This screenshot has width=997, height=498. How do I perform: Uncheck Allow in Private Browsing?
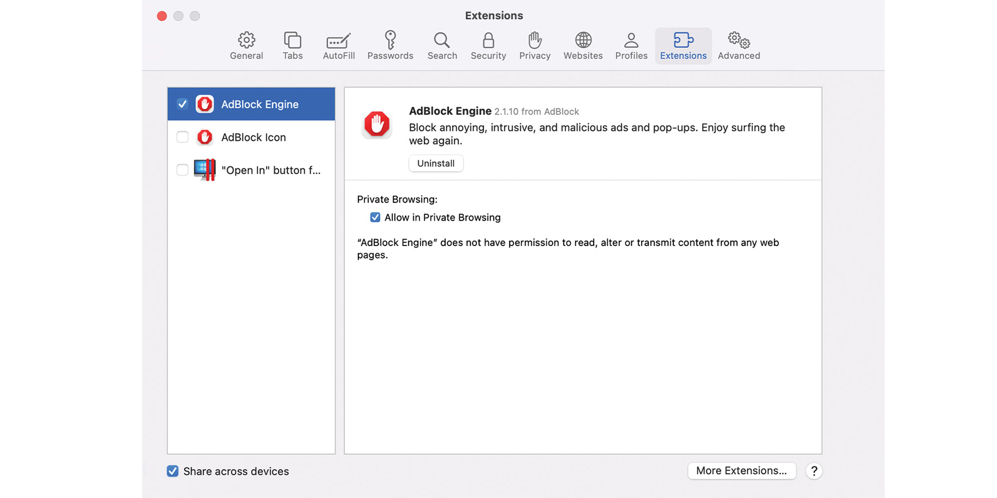(x=375, y=217)
